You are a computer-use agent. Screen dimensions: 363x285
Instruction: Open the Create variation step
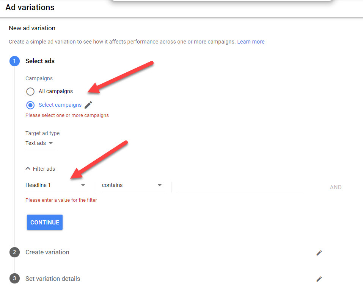[x=47, y=252]
